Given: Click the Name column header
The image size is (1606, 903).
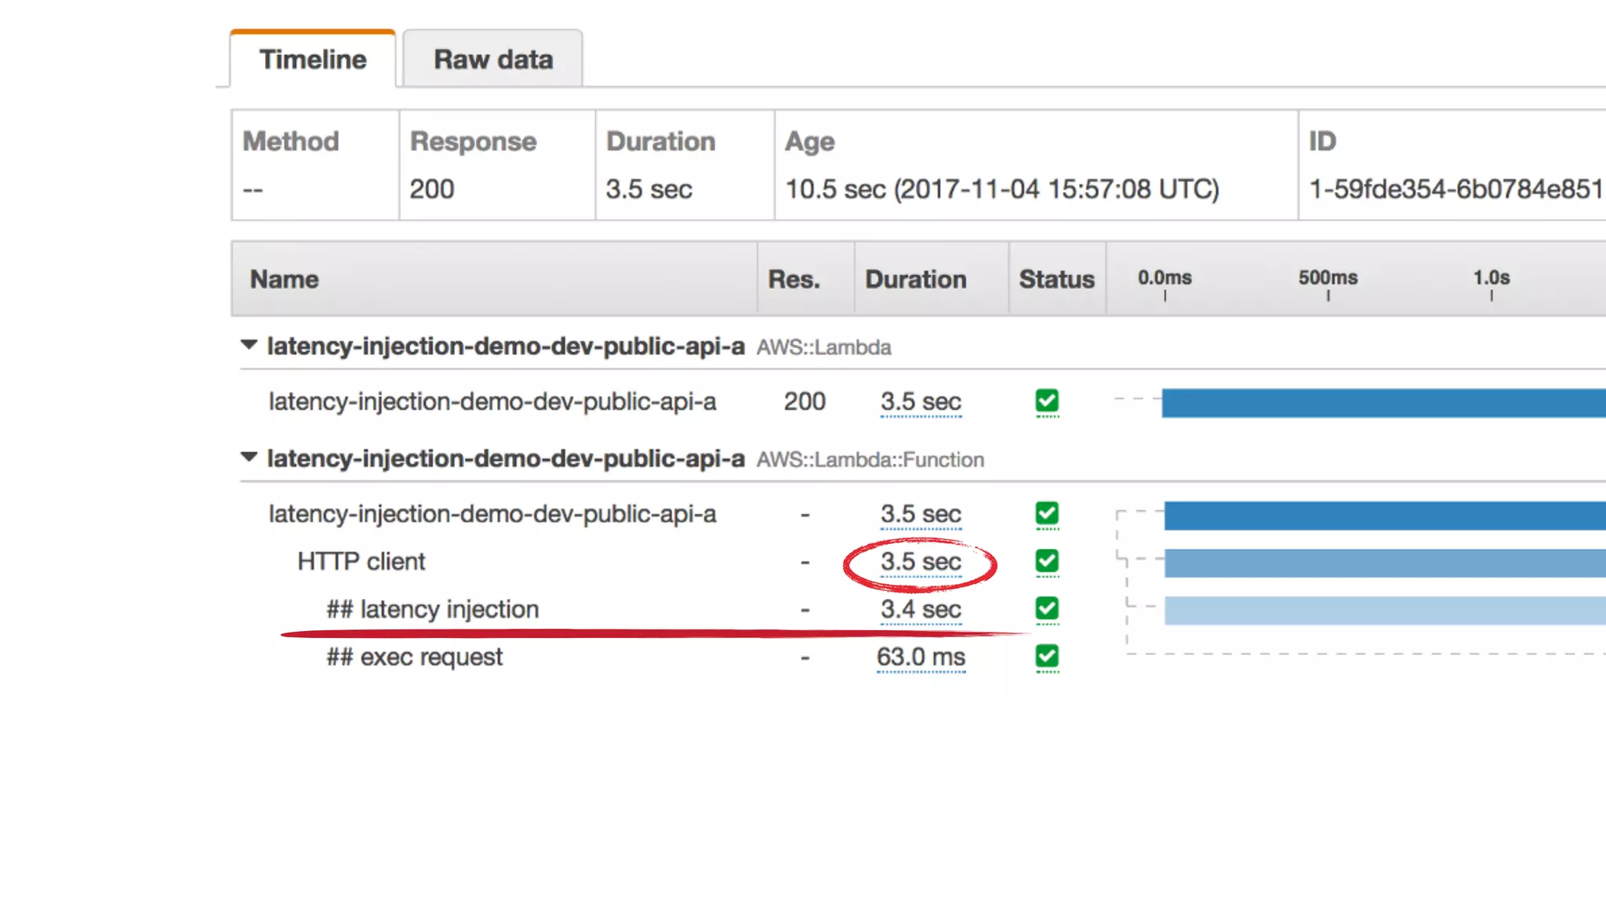Looking at the screenshot, I should click(x=285, y=280).
